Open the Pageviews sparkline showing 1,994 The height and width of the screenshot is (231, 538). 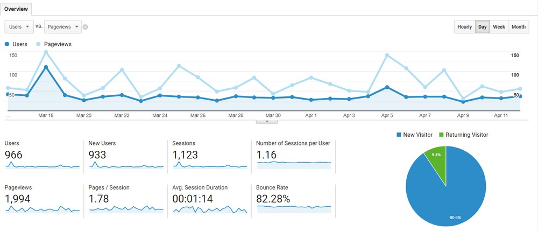(43, 209)
